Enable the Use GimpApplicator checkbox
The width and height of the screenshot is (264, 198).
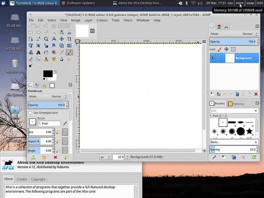30,112
